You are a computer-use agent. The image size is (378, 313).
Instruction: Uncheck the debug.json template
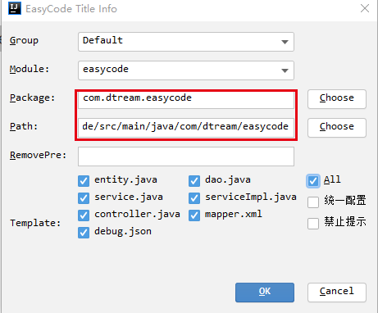pyautogui.click(x=84, y=233)
